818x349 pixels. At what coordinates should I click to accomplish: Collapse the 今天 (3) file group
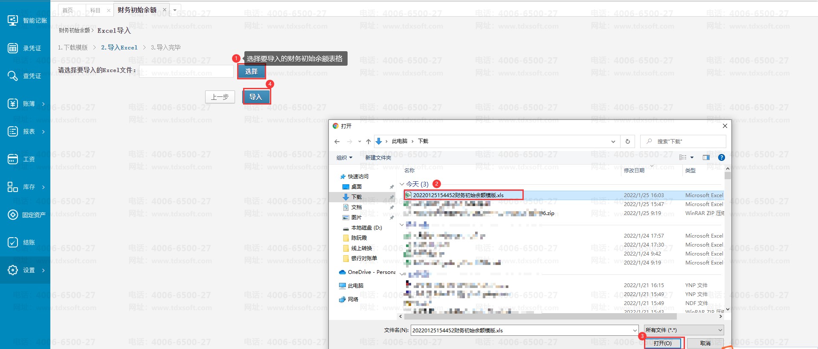(402, 184)
